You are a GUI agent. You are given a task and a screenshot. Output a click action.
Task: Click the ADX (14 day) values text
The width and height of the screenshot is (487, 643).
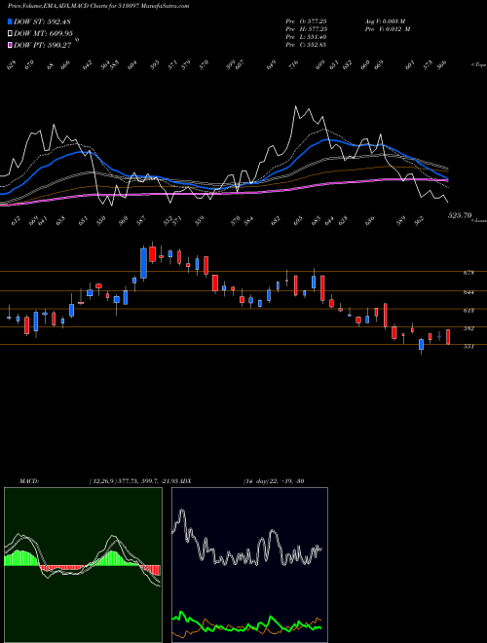(x=274, y=481)
